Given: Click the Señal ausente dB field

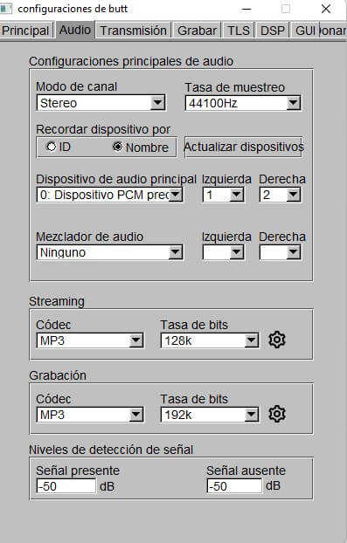Looking at the screenshot, I should point(234,486).
